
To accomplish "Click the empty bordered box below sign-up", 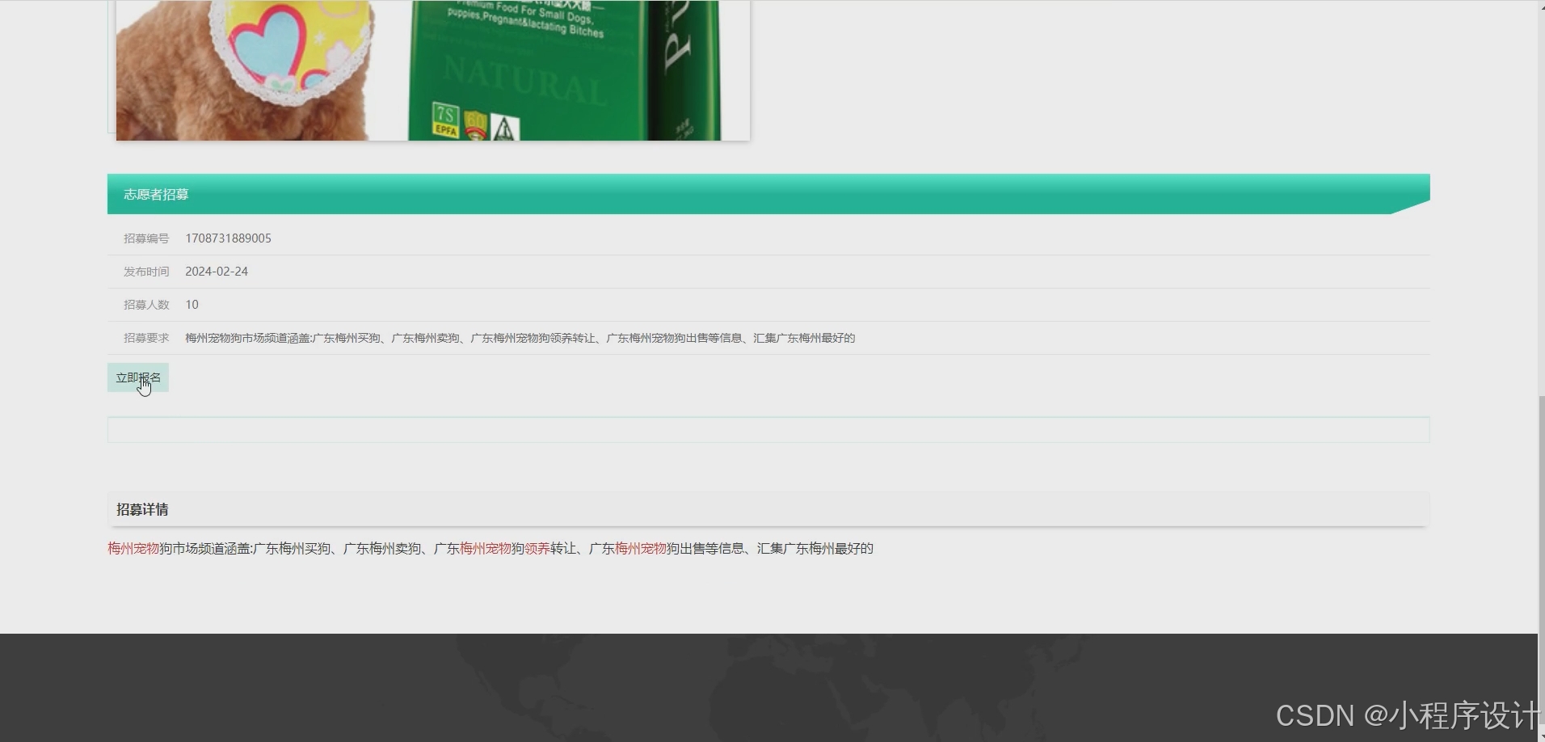I will tap(768, 429).
